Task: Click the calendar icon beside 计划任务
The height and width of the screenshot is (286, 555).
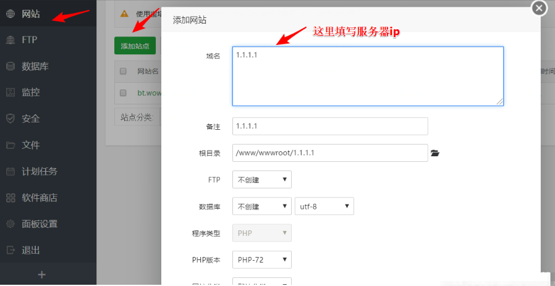Action: (11, 171)
